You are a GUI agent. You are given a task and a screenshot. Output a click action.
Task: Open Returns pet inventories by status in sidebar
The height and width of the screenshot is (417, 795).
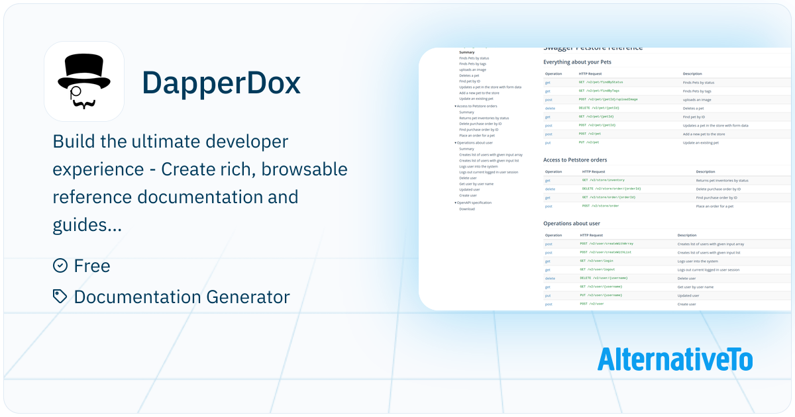[484, 118]
